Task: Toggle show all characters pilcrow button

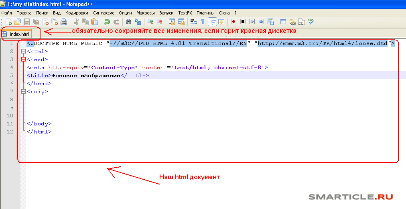Action: [x=203, y=22]
